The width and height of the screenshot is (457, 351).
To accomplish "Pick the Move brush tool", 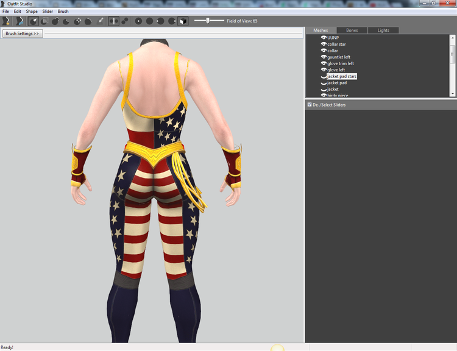I will coord(77,21).
